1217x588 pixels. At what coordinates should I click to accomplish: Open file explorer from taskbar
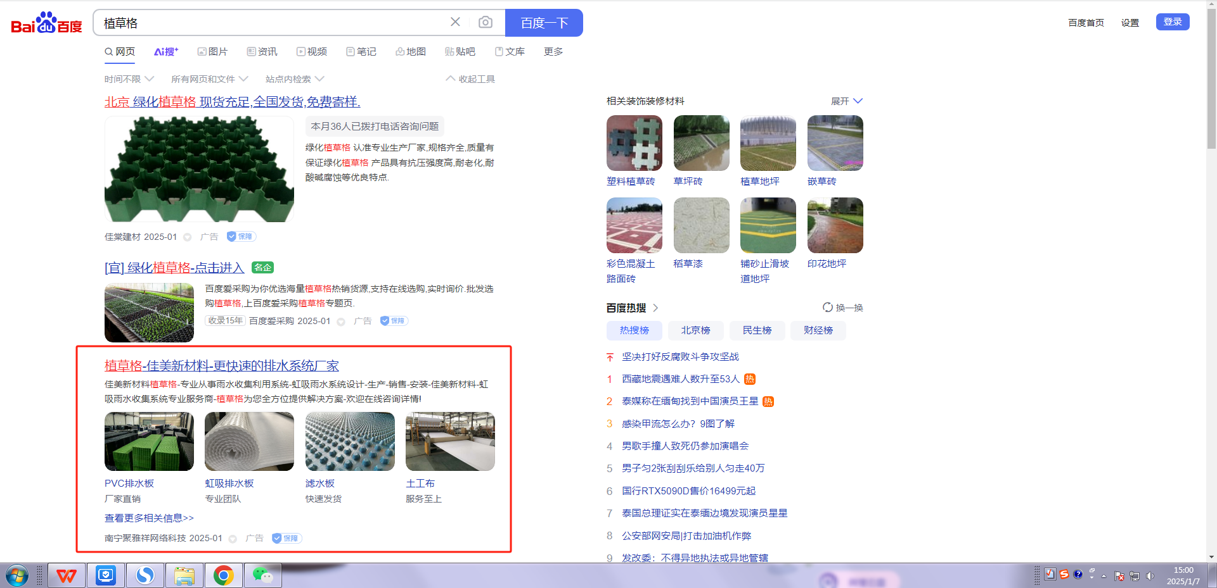pos(184,576)
